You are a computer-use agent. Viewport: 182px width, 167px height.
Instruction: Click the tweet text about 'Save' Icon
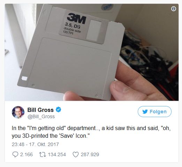(91, 132)
